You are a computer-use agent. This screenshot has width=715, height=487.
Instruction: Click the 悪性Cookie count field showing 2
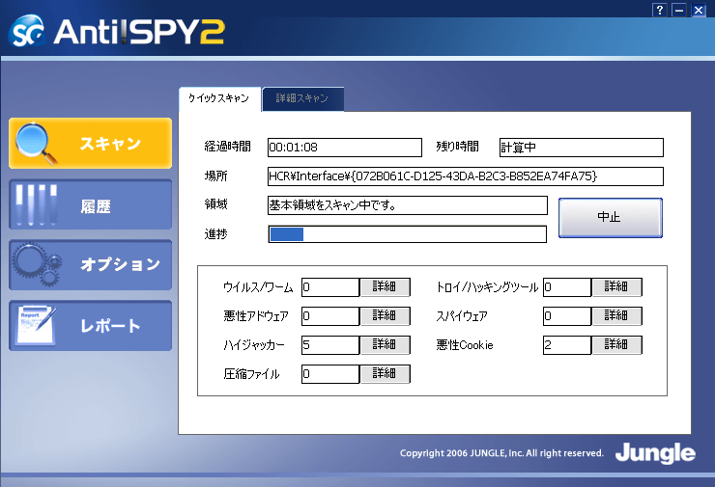(567, 344)
